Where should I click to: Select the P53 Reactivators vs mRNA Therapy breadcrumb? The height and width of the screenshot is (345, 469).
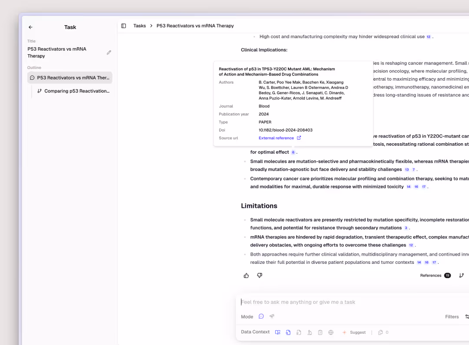pos(195,26)
